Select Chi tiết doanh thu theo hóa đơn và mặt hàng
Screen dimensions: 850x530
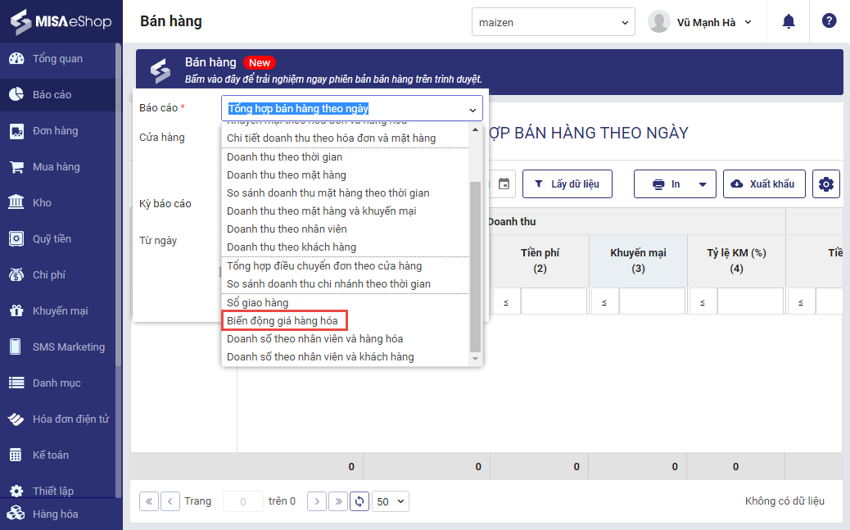coord(331,138)
